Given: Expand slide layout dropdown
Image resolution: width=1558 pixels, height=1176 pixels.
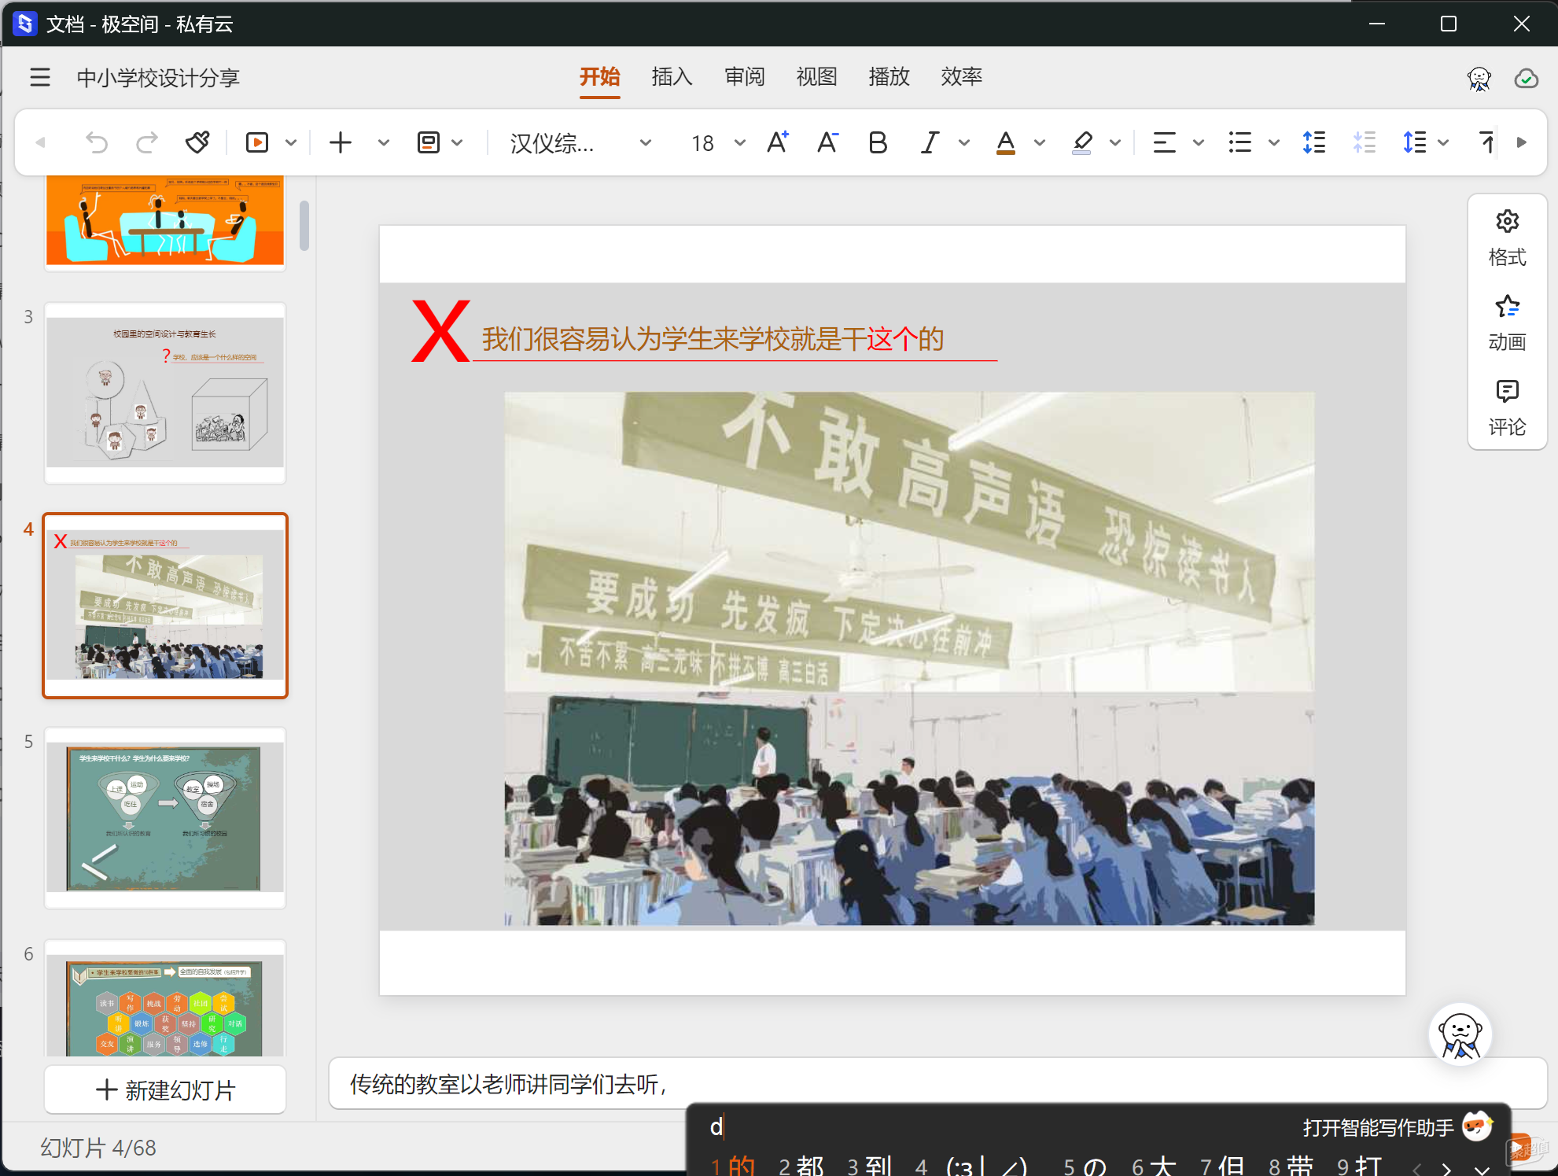Looking at the screenshot, I should pos(458,143).
